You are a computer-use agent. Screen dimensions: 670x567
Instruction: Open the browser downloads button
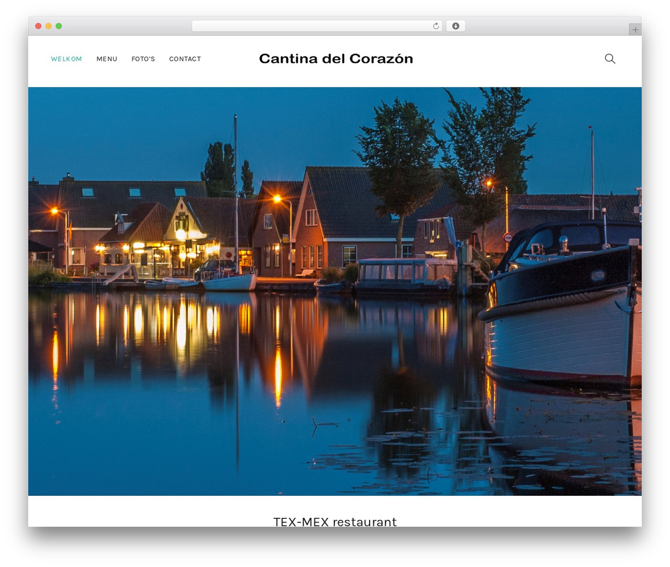(x=455, y=26)
